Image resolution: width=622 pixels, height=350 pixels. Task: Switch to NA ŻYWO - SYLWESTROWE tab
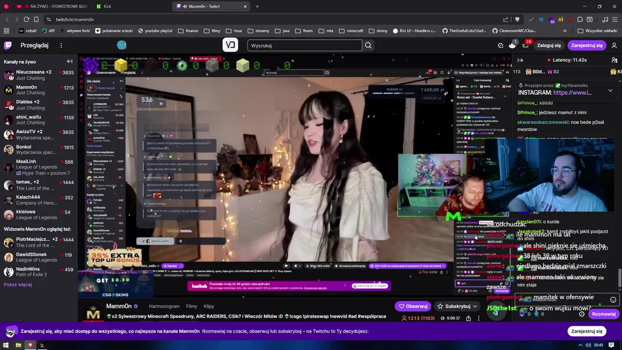coord(52,6)
